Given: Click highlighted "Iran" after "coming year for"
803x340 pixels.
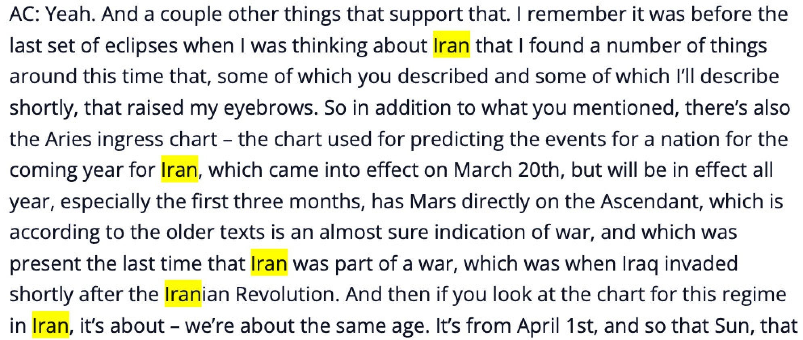Looking at the screenshot, I should click(179, 170).
